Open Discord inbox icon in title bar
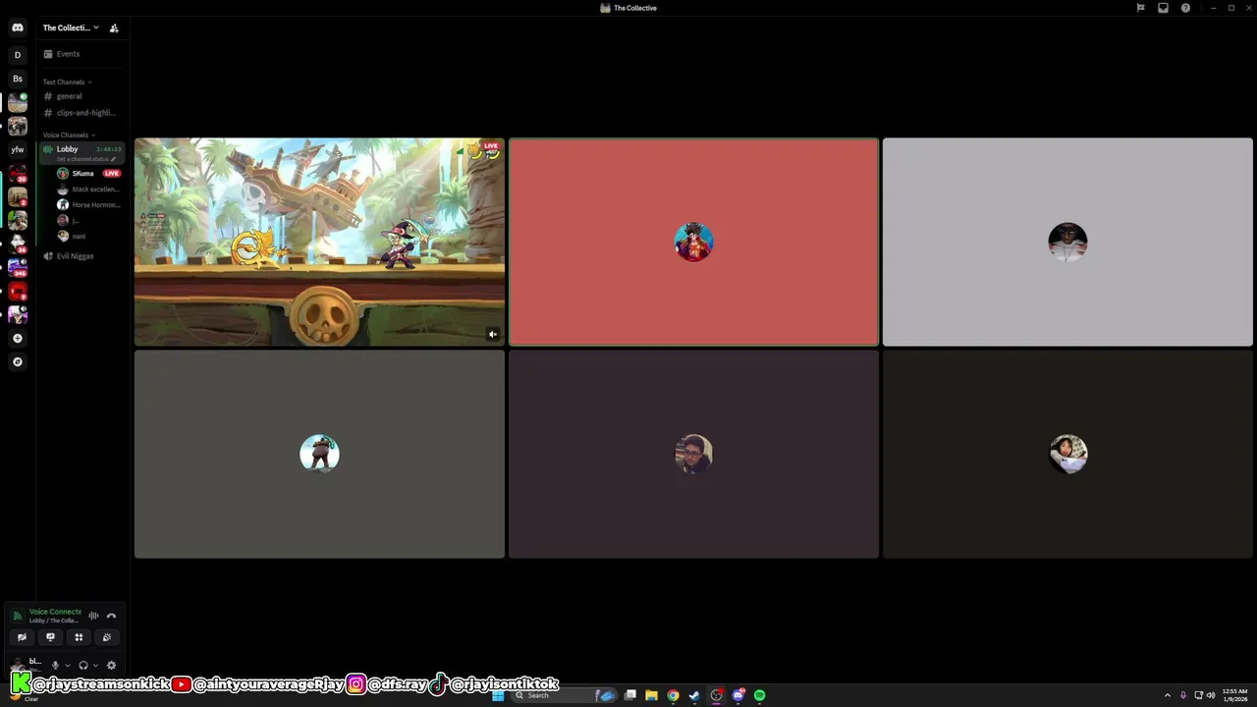Screen dimensions: 1257x707 tap(1163, 8)
